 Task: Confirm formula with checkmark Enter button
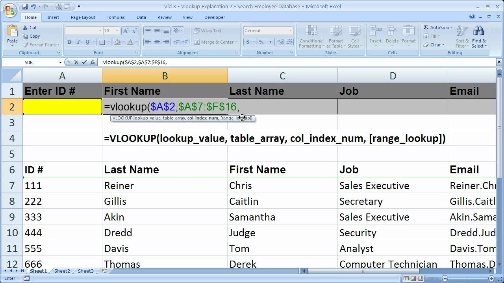[x=84, y=62]
